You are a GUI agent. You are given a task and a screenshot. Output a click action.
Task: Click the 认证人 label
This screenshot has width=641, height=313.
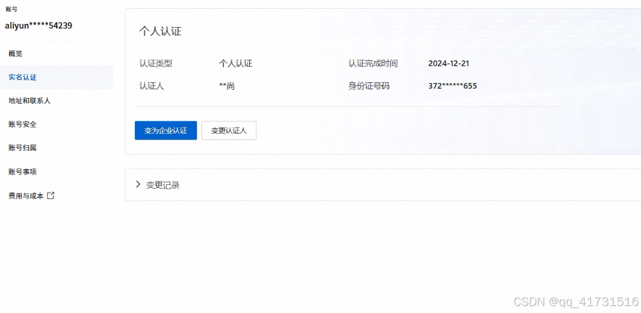[x=151, y=86]
